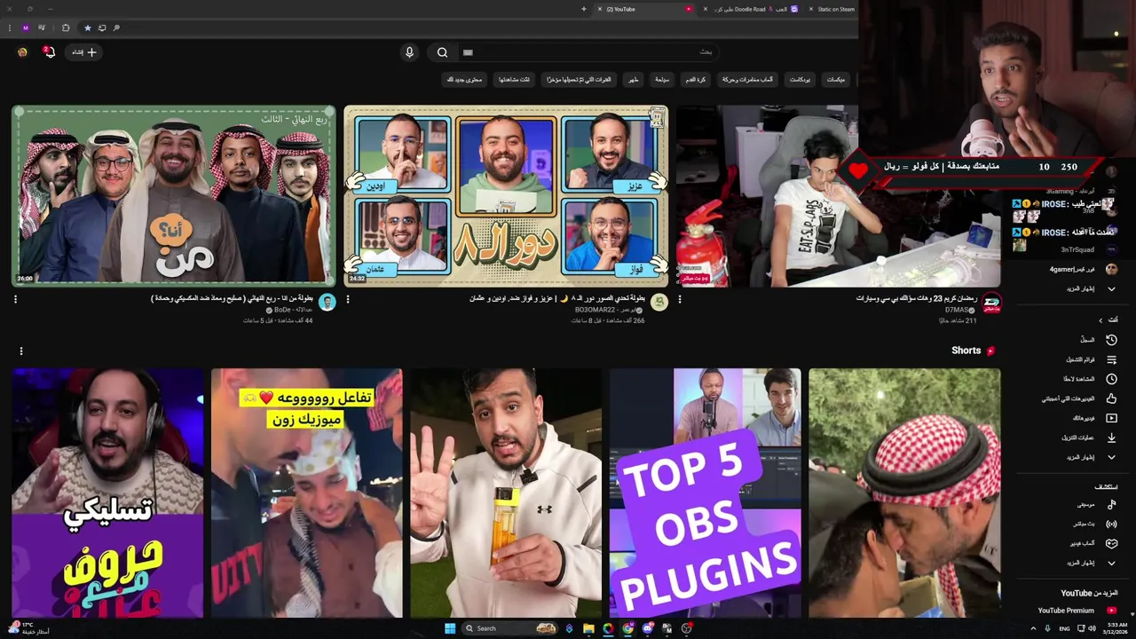The image size is (1136, 639).
Task: Open a new browser tab
Action: (x=584, y=9)
